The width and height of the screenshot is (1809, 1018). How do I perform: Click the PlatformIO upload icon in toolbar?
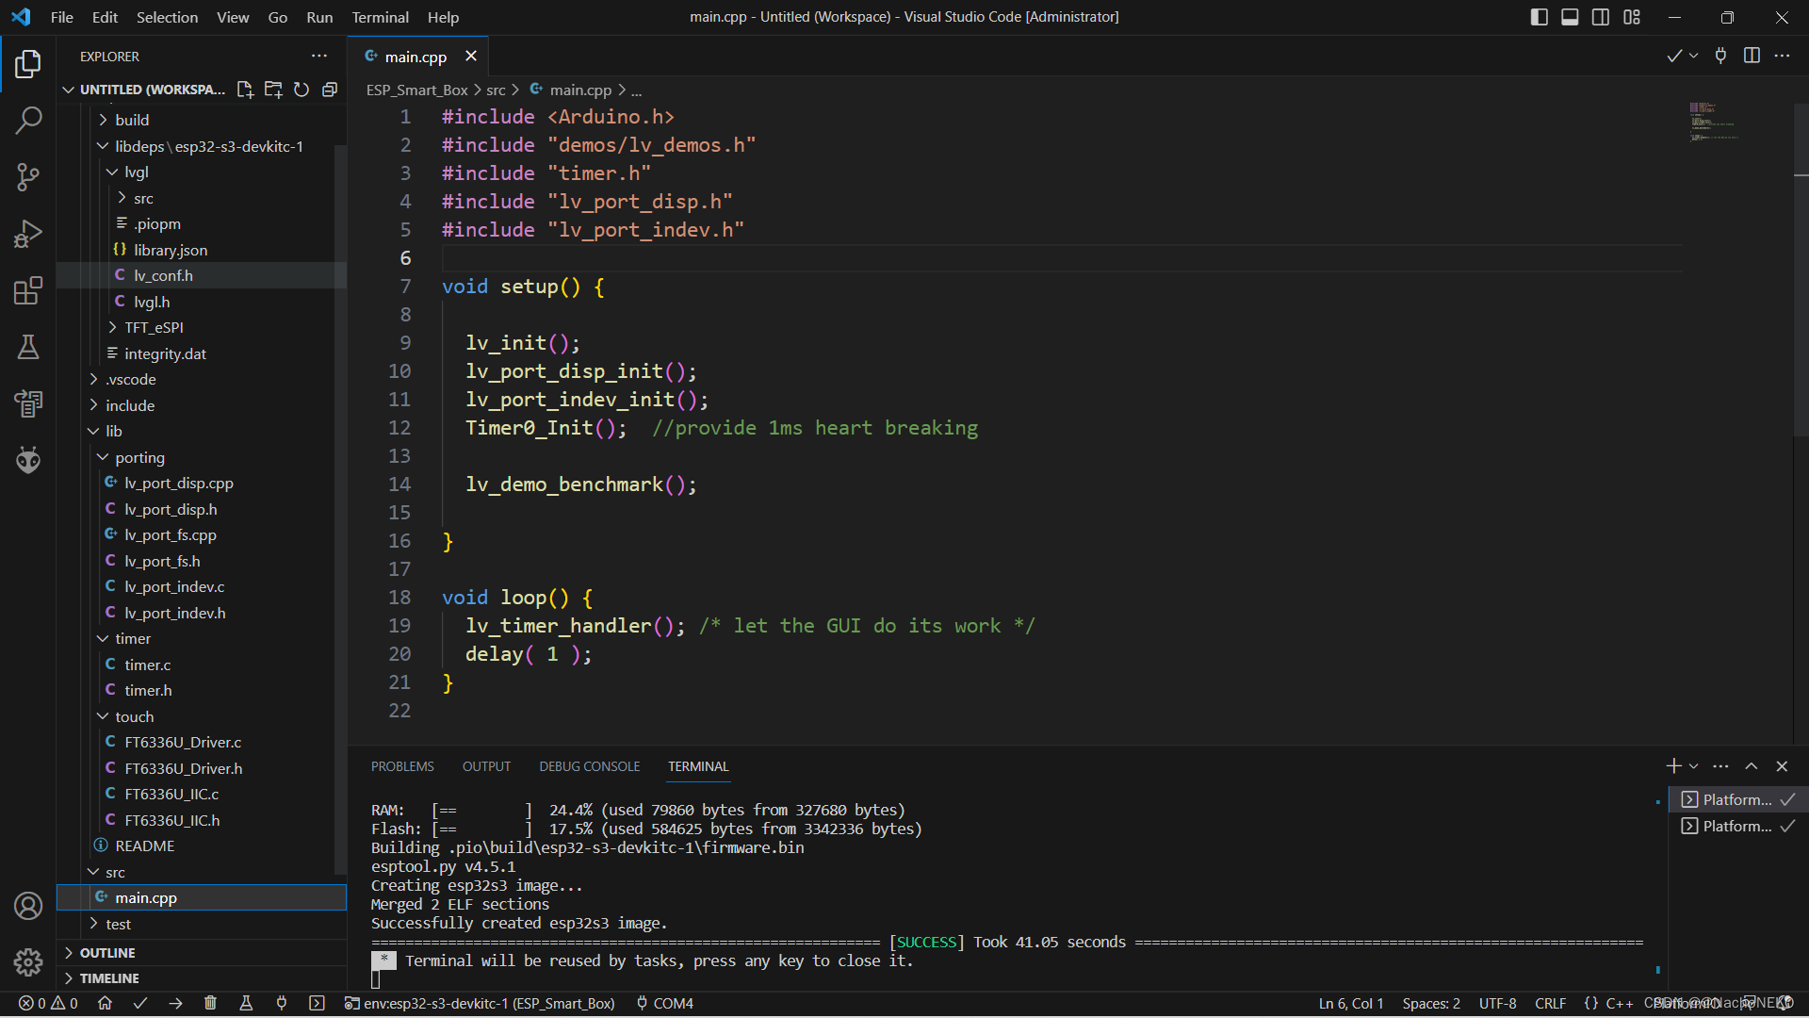tap(175, 1003)
